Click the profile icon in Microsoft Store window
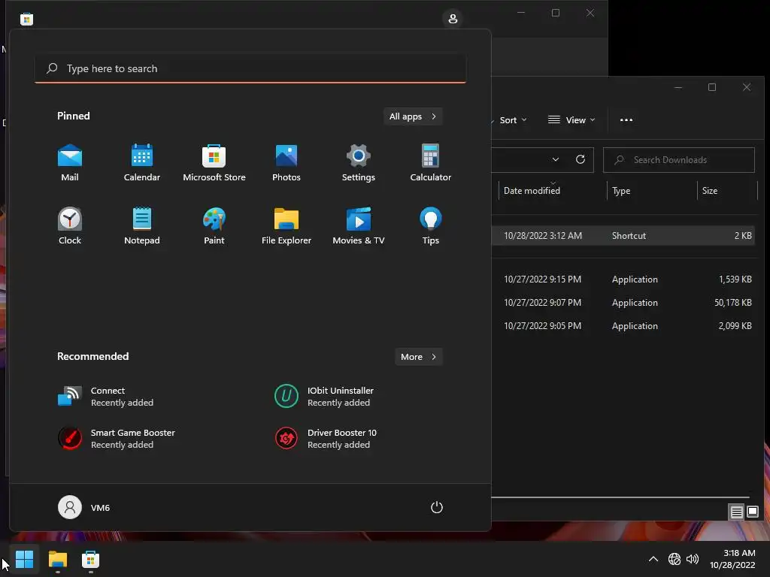 pos(453,19)
